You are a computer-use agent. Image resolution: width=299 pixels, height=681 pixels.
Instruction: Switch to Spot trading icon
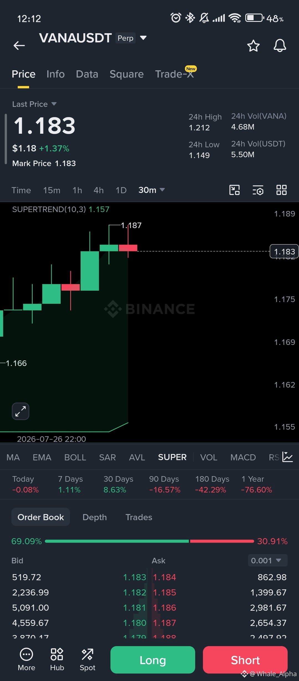pos(87,660)
